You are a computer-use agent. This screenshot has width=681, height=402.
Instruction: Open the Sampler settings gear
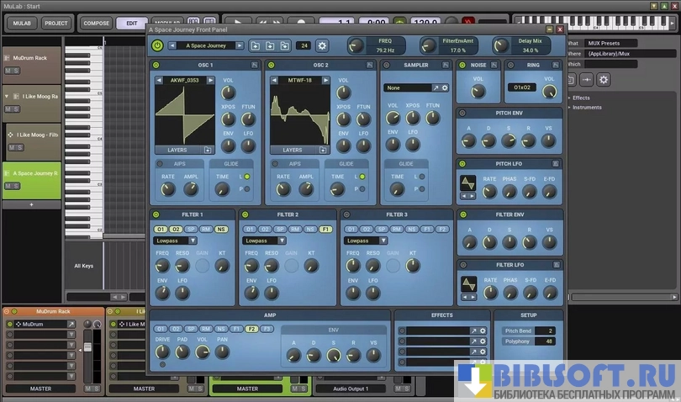(445, 87)
